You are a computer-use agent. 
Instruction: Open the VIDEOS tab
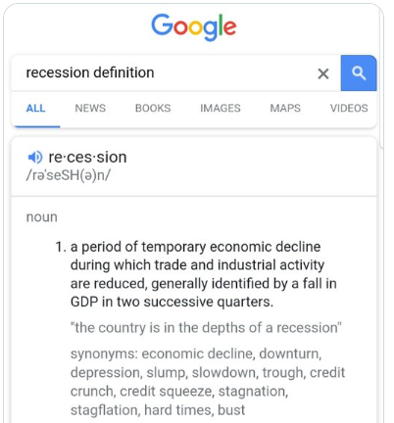click(x=349, y=108)
